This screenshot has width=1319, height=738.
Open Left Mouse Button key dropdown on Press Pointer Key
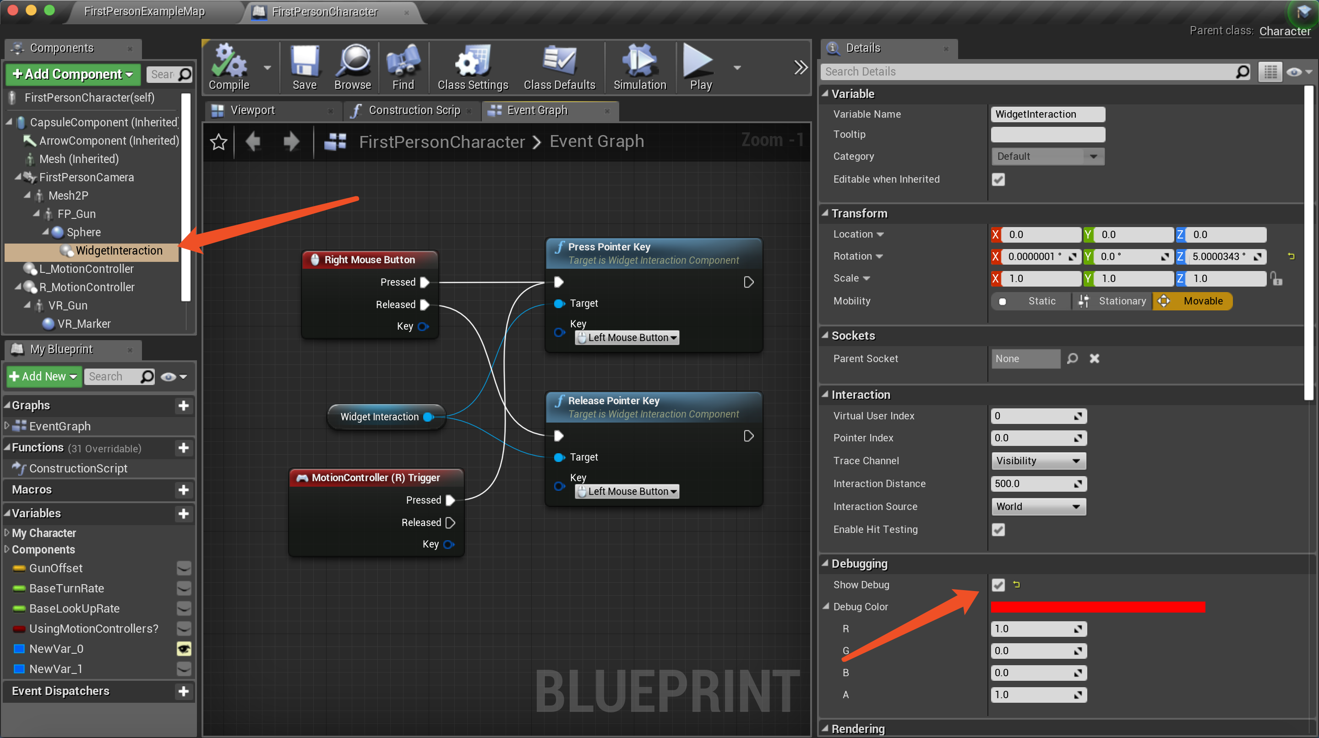tap(627, 337)
